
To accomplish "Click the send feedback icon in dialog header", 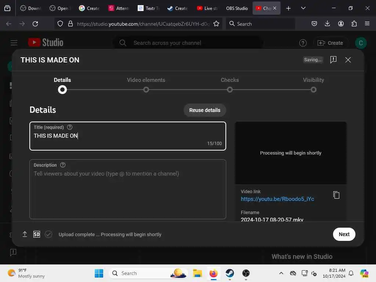I will [333, 60].
